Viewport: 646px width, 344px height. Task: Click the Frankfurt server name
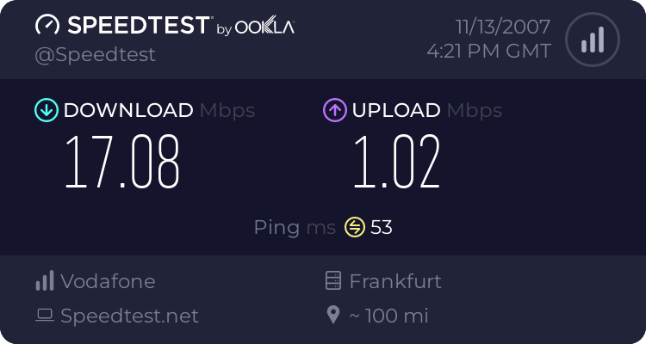coord(394,281)
